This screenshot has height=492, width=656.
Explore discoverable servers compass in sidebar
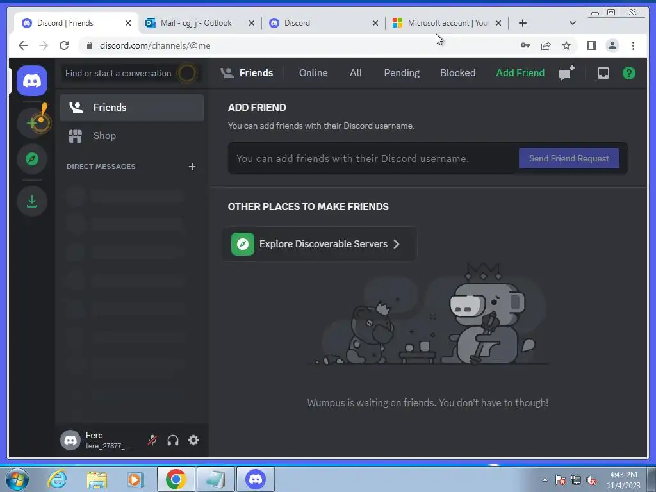(32, 159)
